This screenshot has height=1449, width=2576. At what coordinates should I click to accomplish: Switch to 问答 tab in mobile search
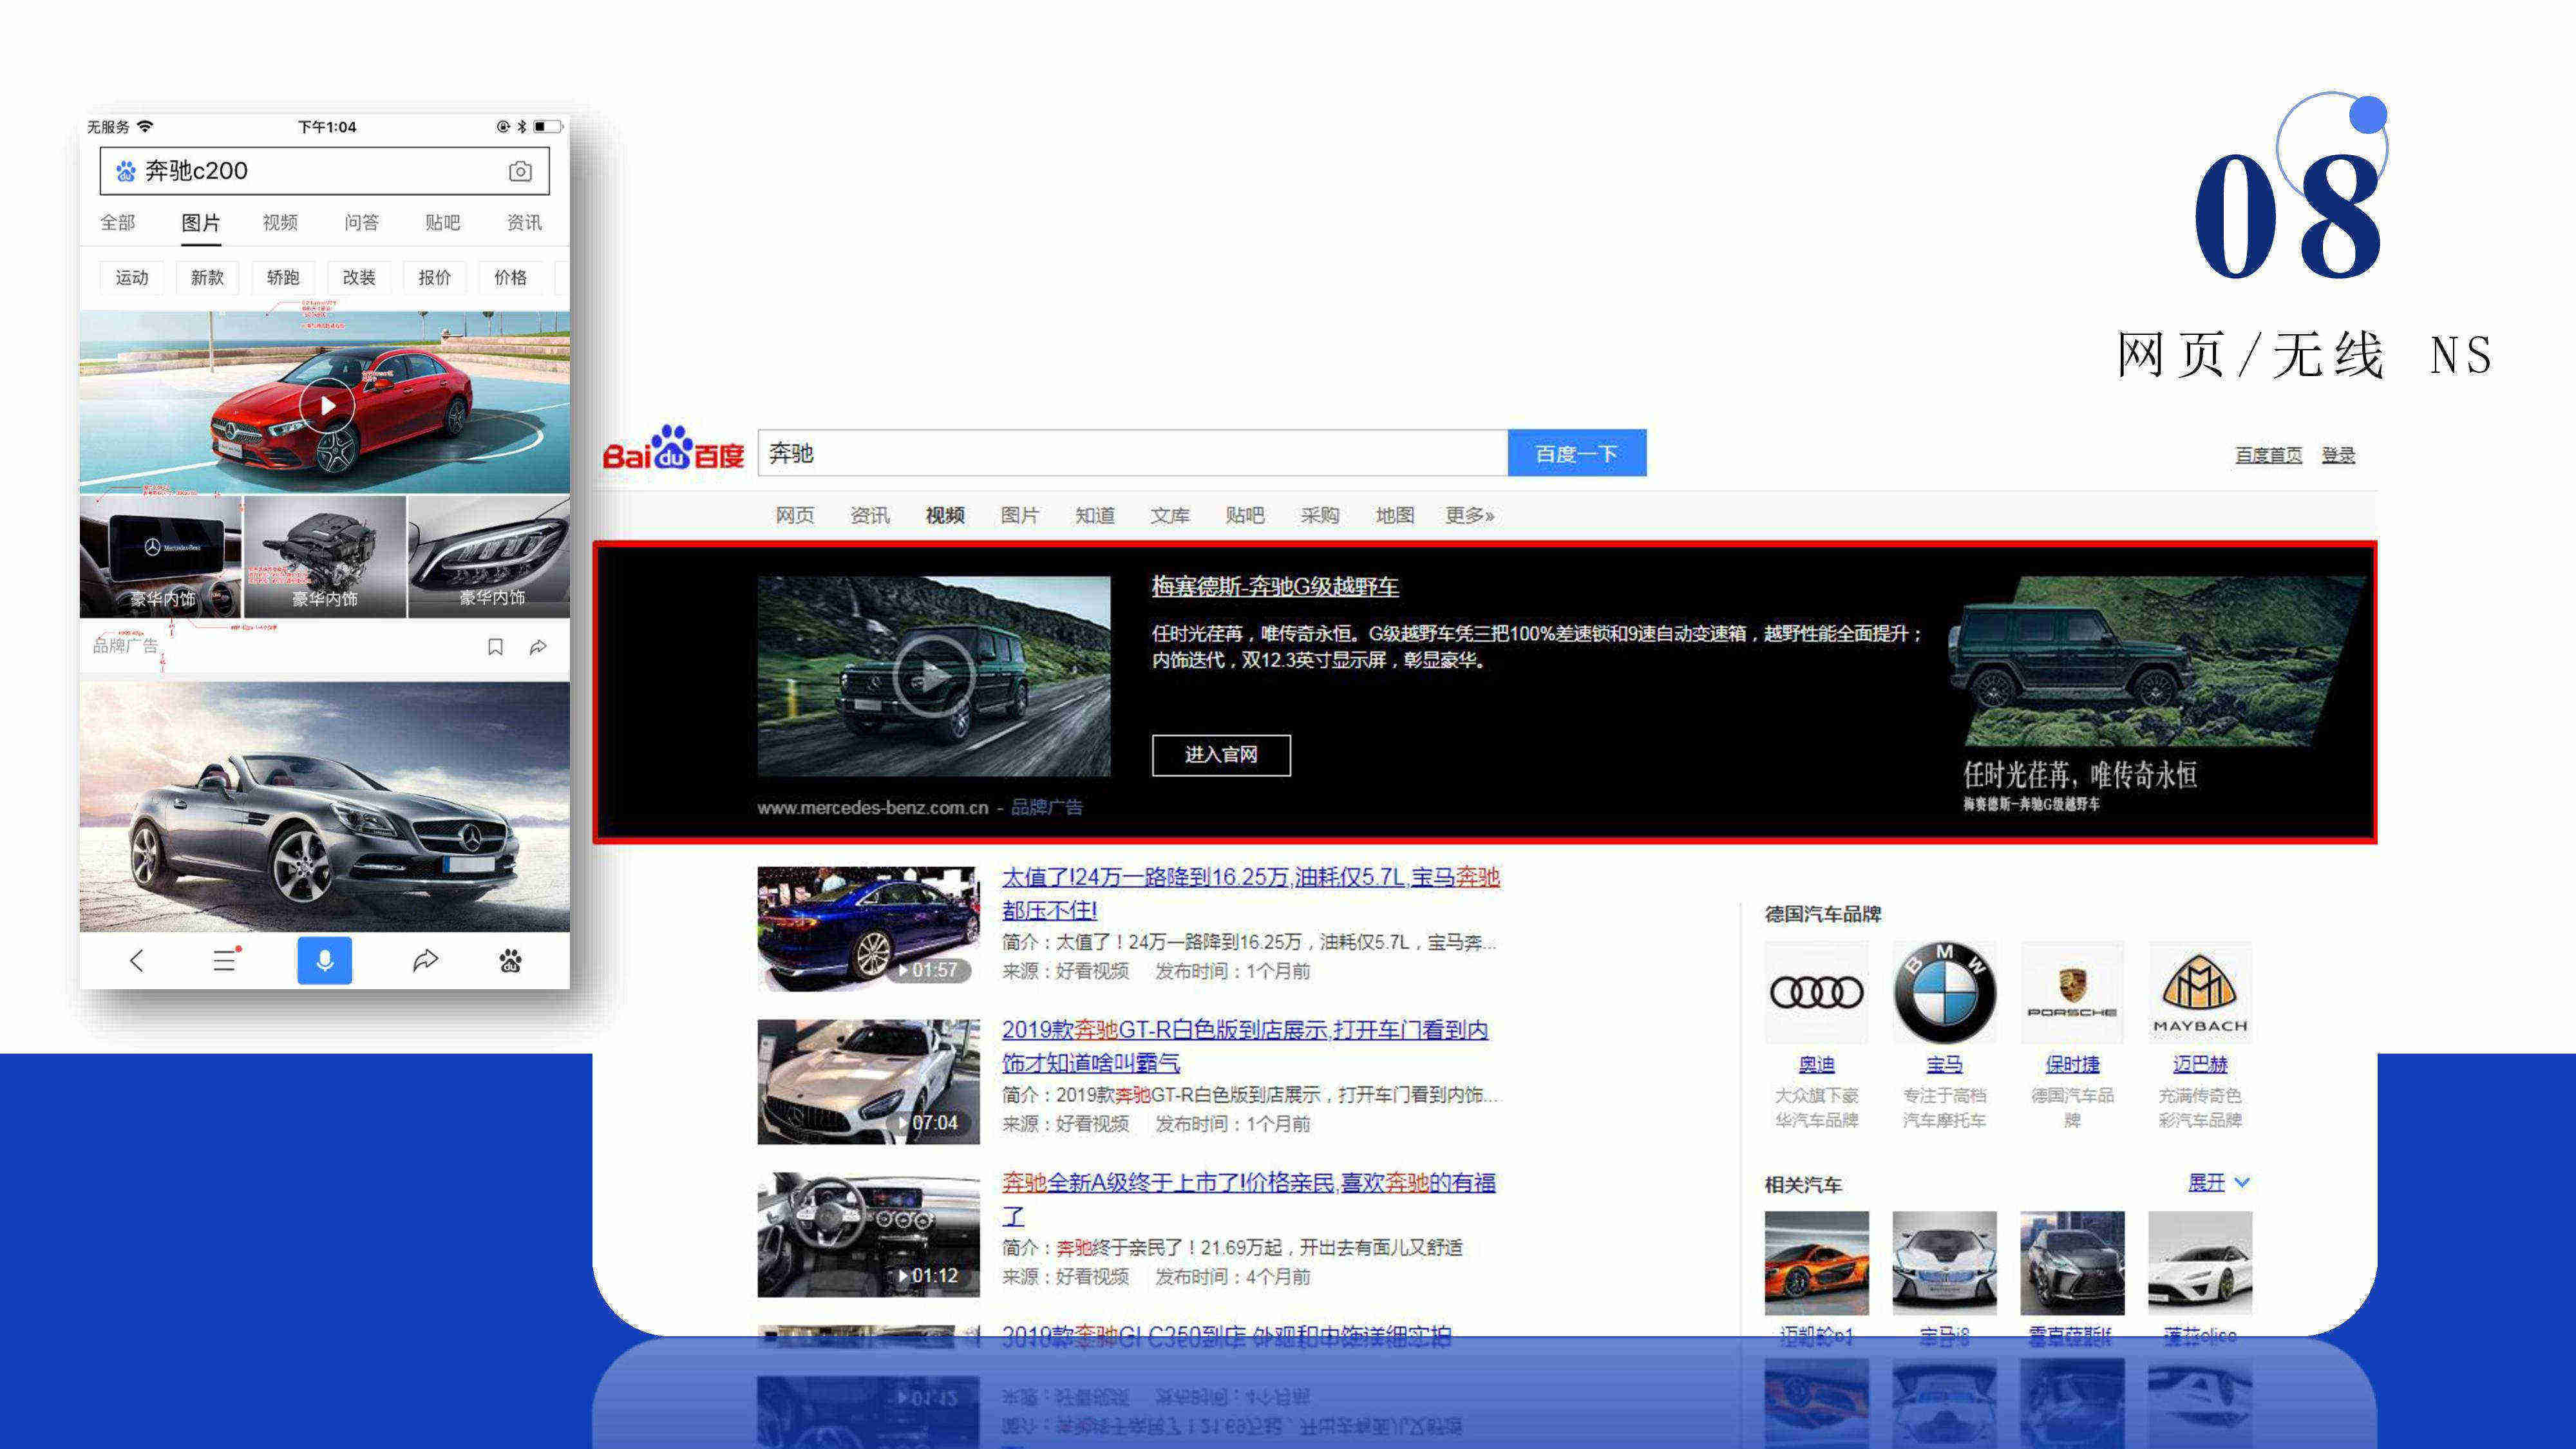tap(362, 222)
